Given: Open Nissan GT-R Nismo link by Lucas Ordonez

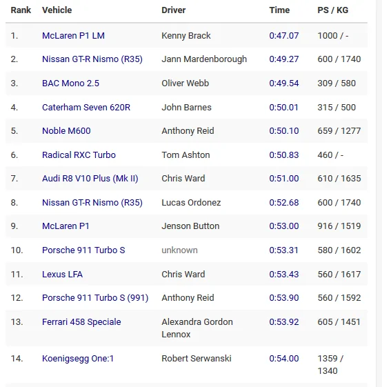Looking at the screenshot, I should (92, 203).
